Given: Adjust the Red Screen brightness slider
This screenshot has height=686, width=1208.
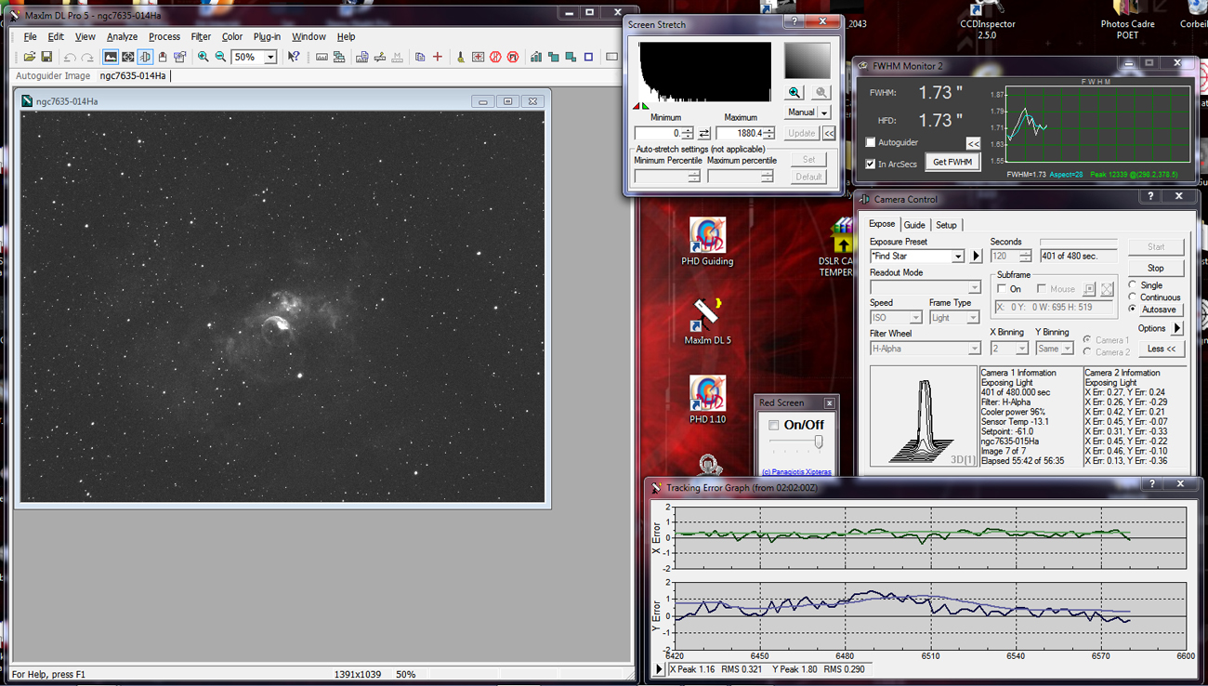Looking at the screenshot, I should click(819, 442).
